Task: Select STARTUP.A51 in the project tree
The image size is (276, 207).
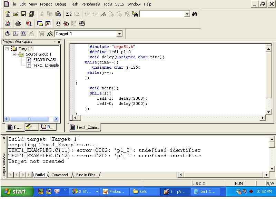Action: pos(45,60)
